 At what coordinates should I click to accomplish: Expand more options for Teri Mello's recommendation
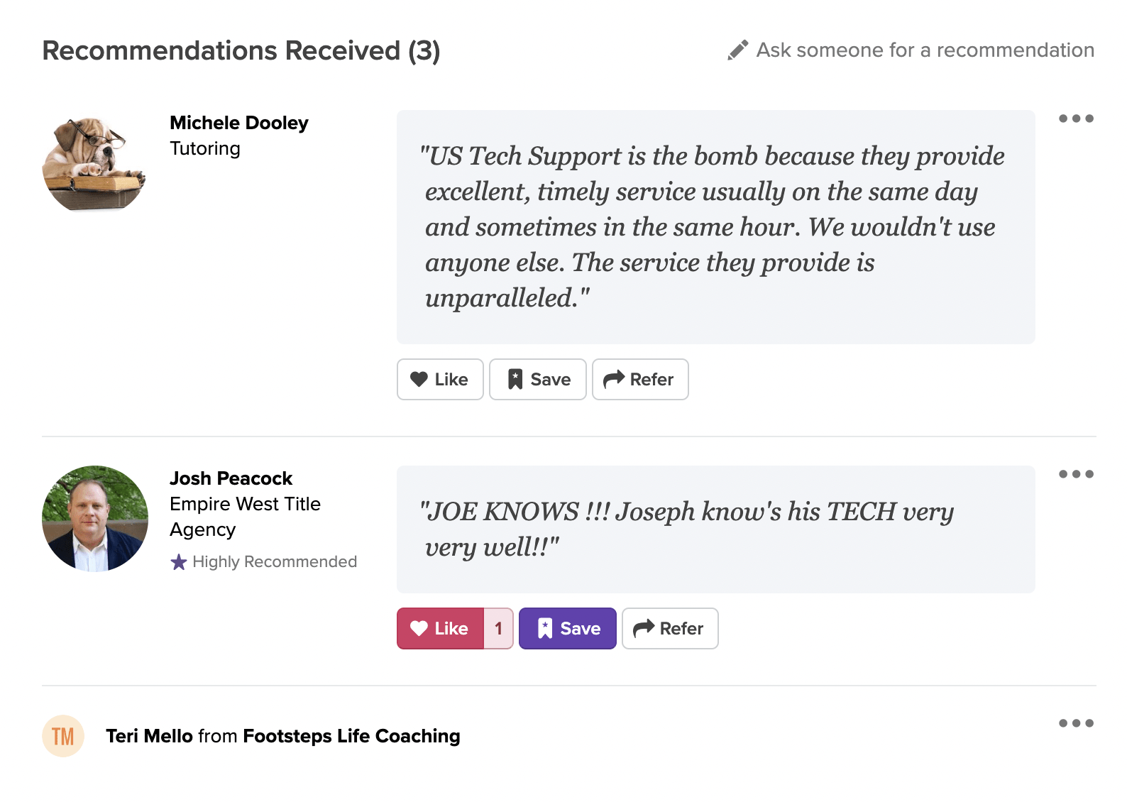point(1076,723)
